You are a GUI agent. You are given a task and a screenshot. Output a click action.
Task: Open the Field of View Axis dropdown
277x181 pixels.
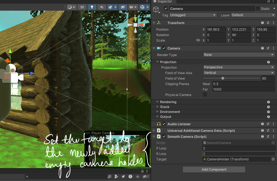[x=239, y=73]
